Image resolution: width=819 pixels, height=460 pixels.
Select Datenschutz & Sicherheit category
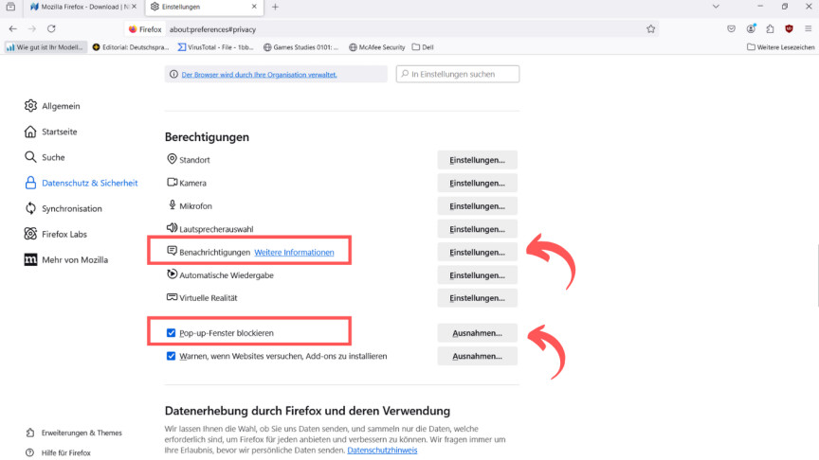(x=81, y=183)
